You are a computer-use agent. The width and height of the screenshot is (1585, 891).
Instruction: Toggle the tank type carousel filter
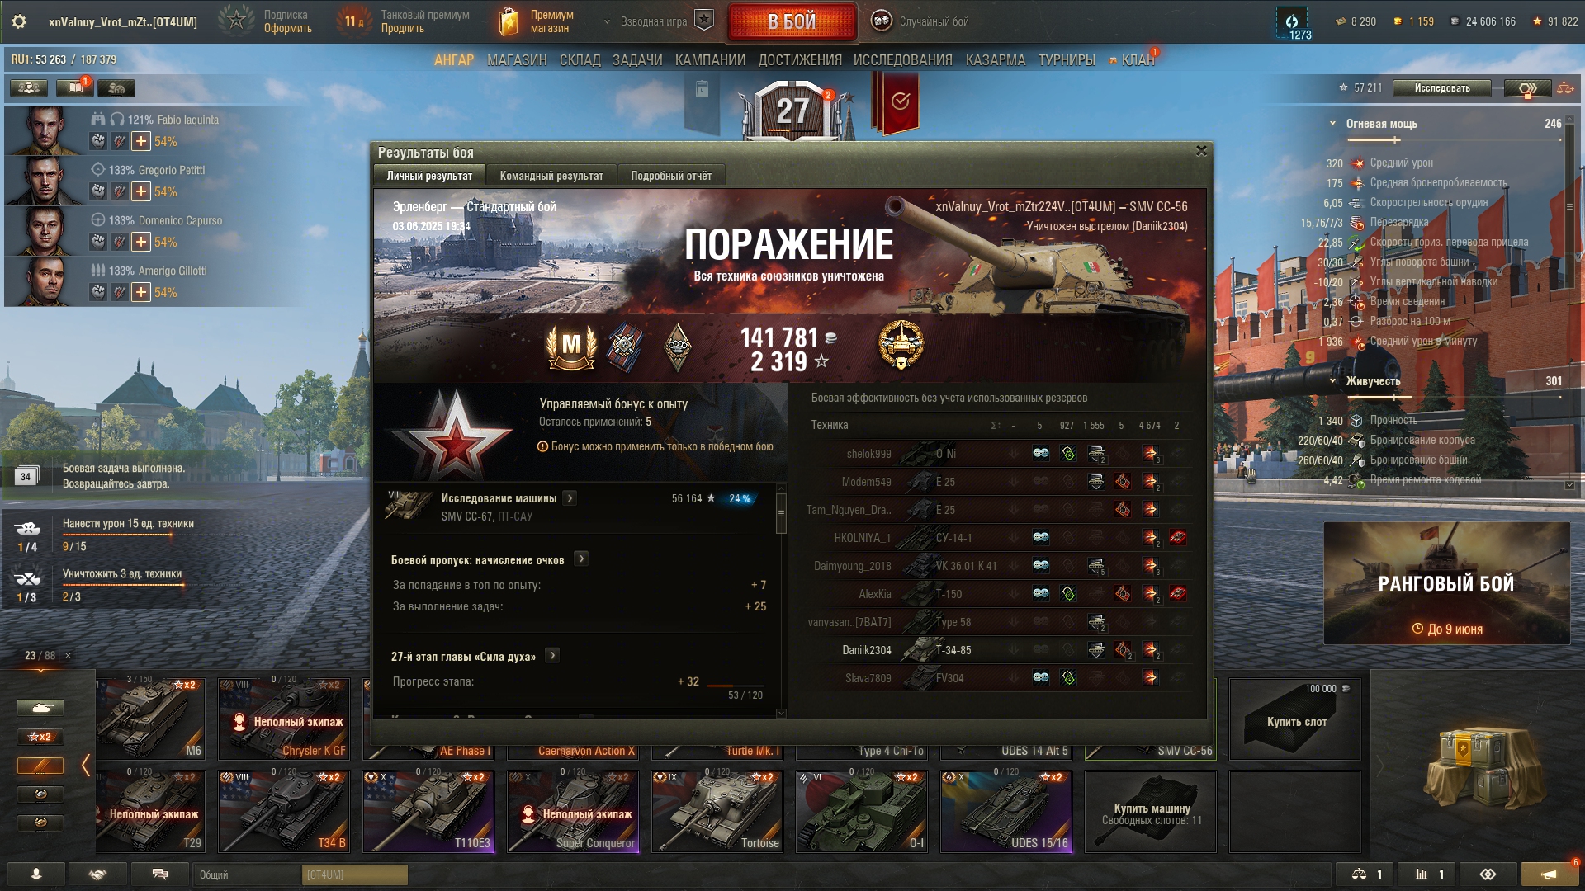(40, 708)
